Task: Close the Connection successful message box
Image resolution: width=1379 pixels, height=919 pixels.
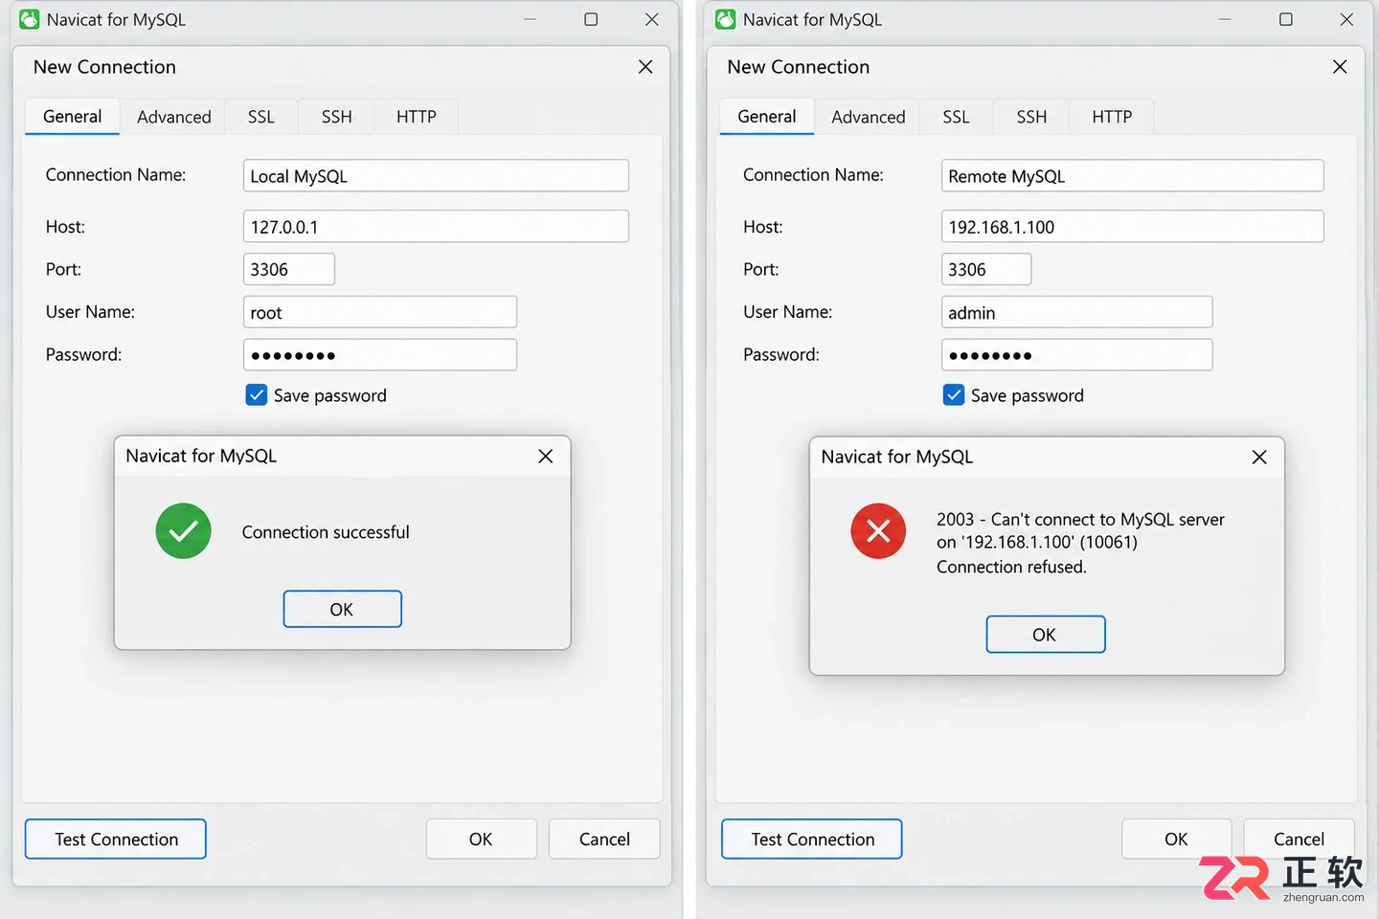Action: coord(546,457)
